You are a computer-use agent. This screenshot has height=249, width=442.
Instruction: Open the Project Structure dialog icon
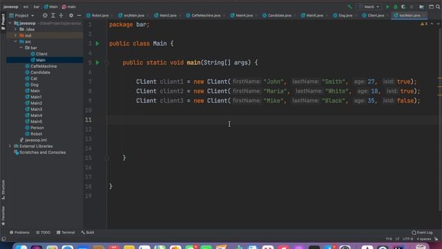click(x=422, y=7)
